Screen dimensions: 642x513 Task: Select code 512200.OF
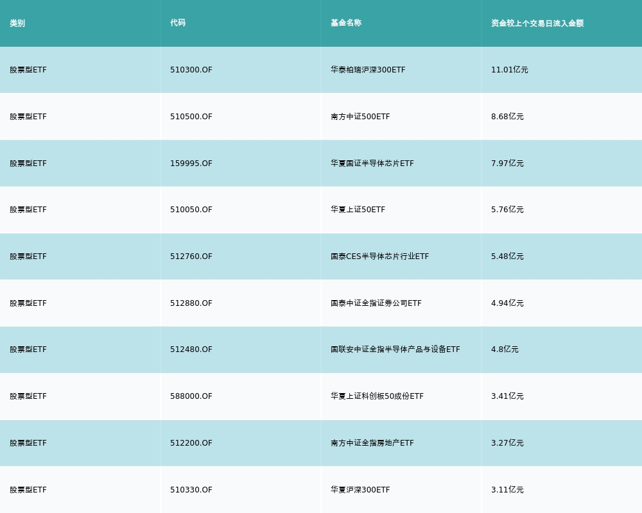pos(191,443)
